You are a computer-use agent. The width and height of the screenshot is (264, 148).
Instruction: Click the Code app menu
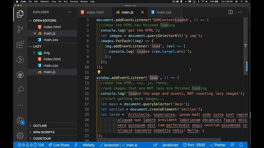[23, 2]
